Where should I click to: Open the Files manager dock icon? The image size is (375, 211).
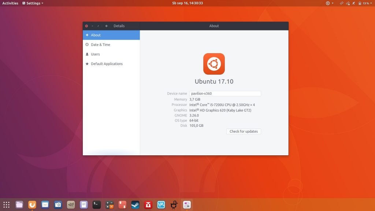[x=19, y=204]
